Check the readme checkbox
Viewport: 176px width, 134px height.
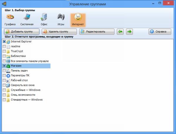click(x=4, y=46)
